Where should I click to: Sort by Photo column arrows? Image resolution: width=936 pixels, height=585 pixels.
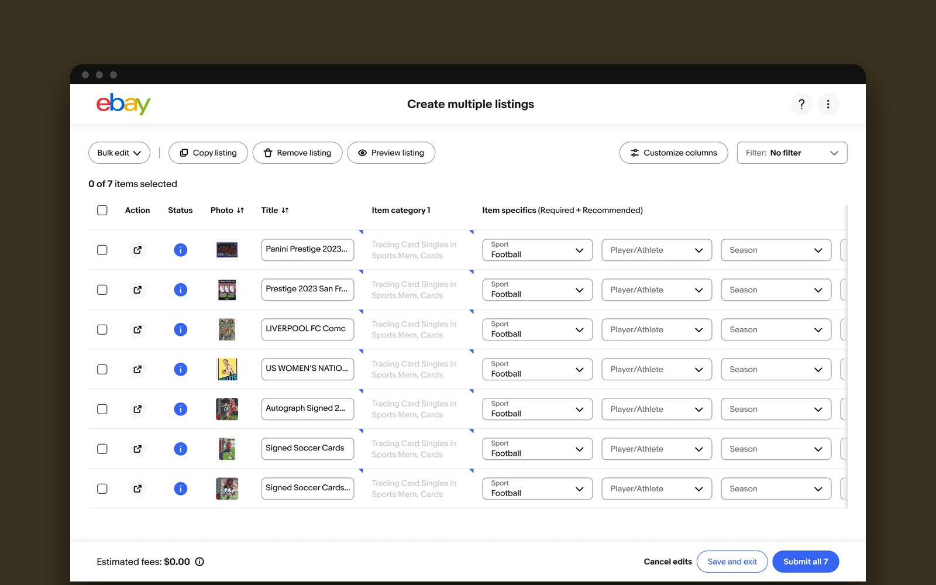pos(240,210)
